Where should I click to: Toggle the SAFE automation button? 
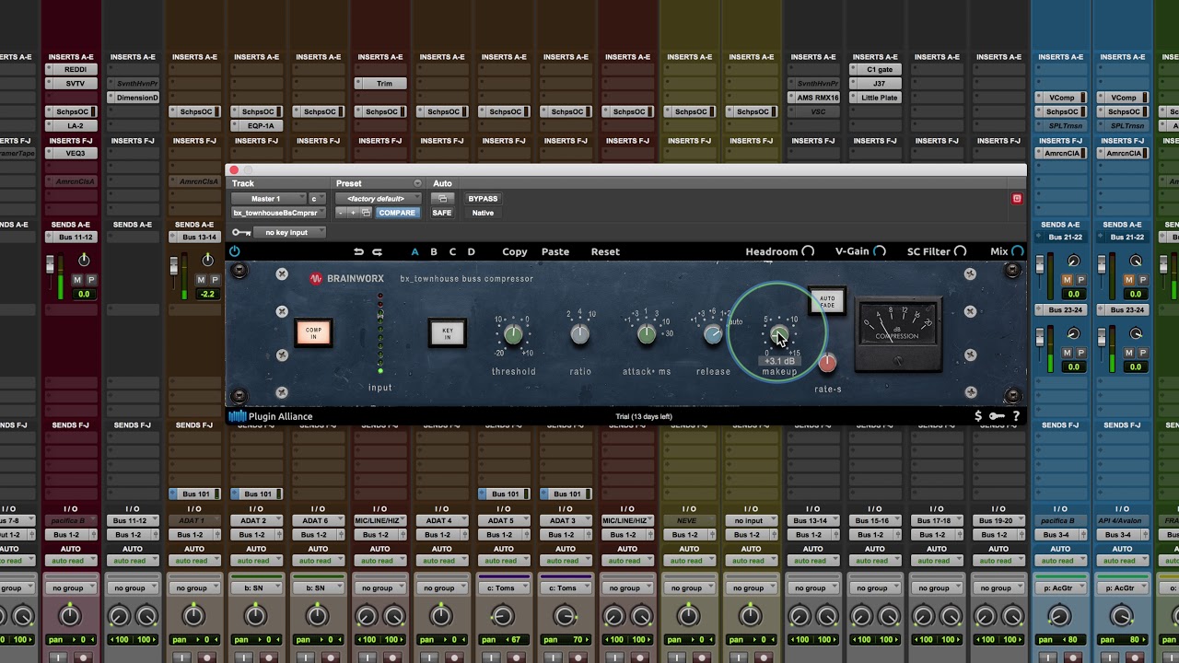(442, 213)
